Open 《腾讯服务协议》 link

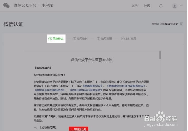click(x=92, y=86)
